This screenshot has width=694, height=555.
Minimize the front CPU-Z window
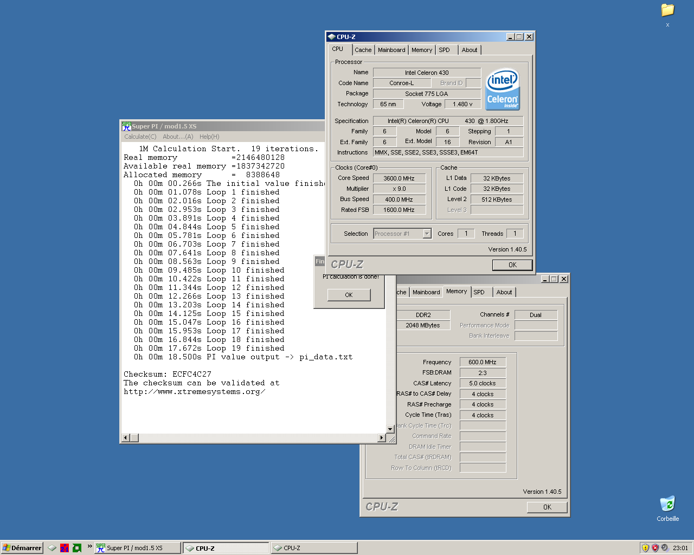[x=510, y=37]
